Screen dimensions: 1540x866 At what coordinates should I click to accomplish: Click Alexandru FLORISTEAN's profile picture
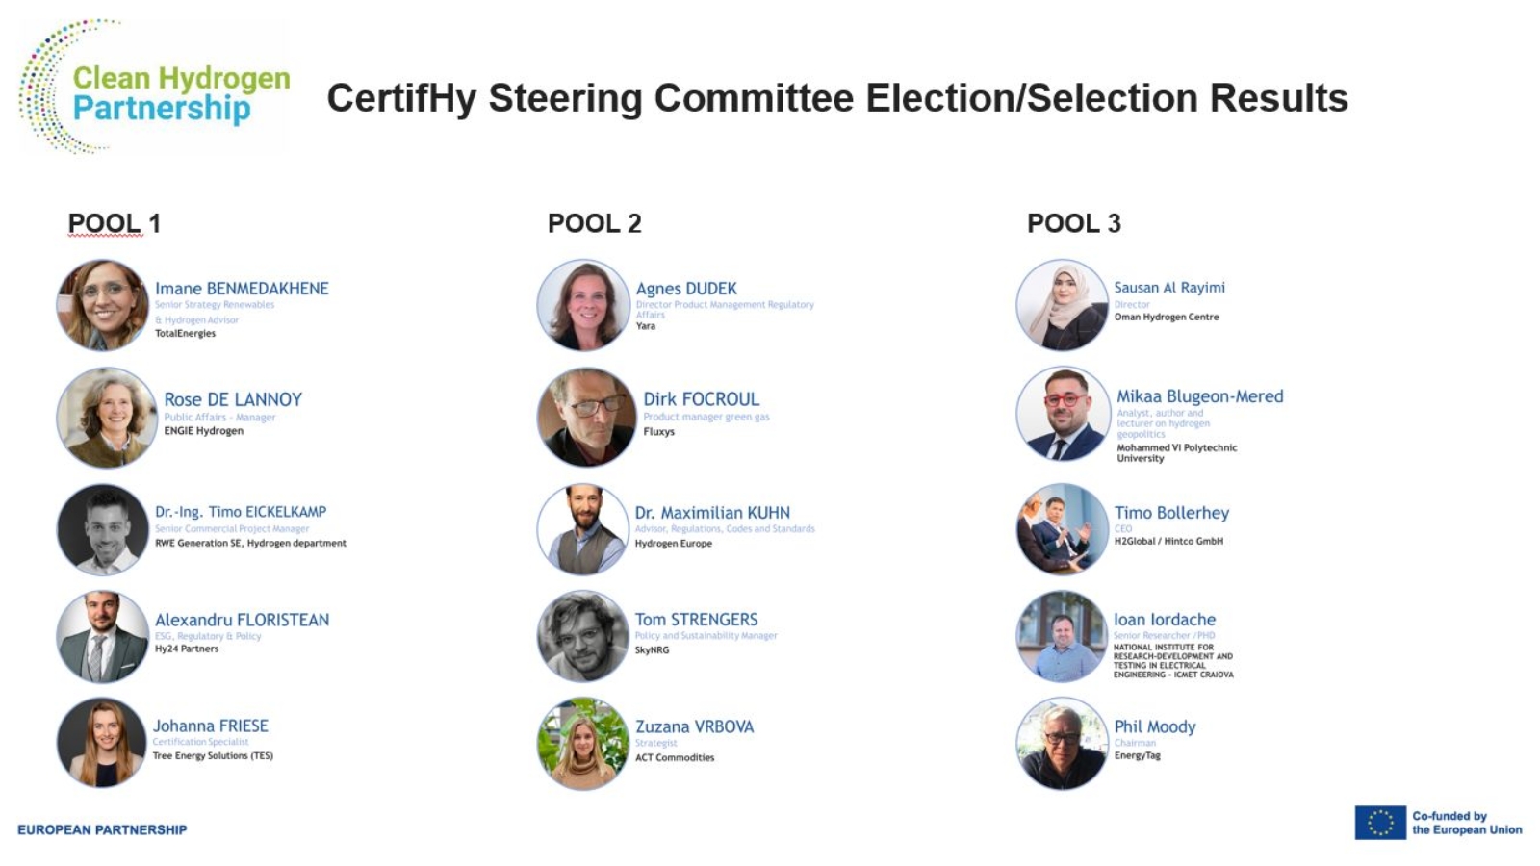pos(102,636)
